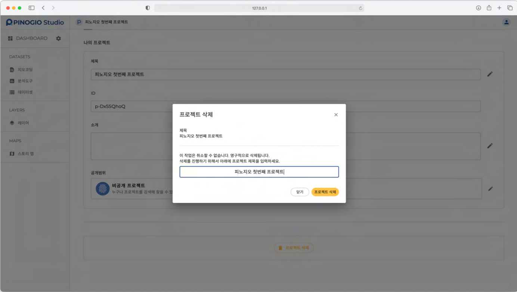Open the user account avatar icon
517x292 pixels.
tap(506, 22)
